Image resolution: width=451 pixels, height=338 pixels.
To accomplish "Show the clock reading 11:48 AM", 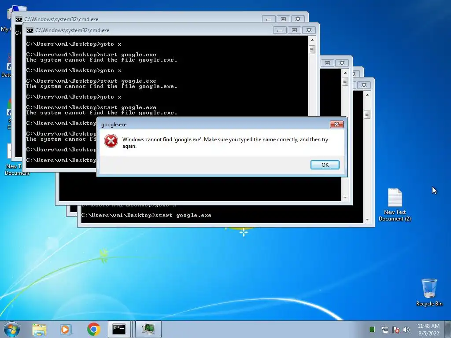I will click(428, 326).
